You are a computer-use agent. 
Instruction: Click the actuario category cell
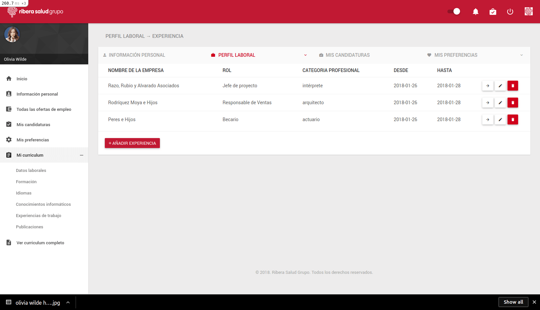pyautogui.click(x=311, y=119)
